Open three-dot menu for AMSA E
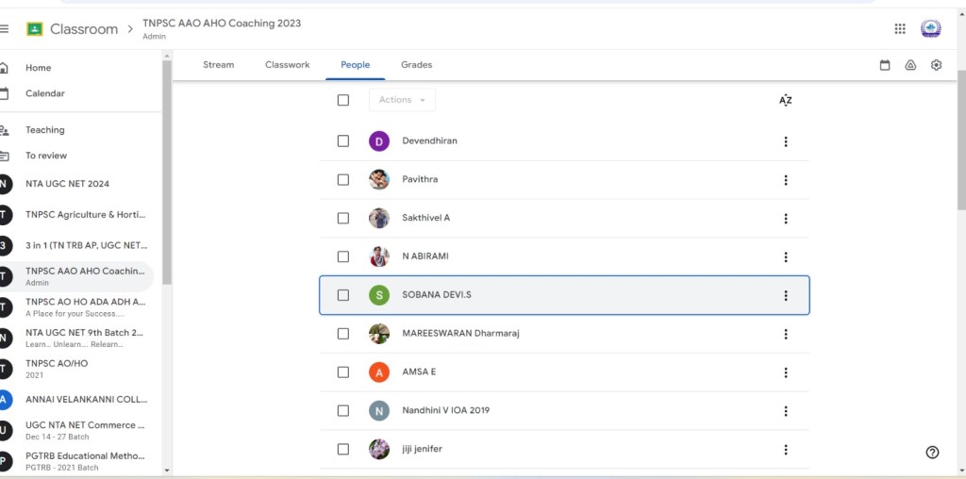Viewport: 966px width, 479px height. [785, 372]
